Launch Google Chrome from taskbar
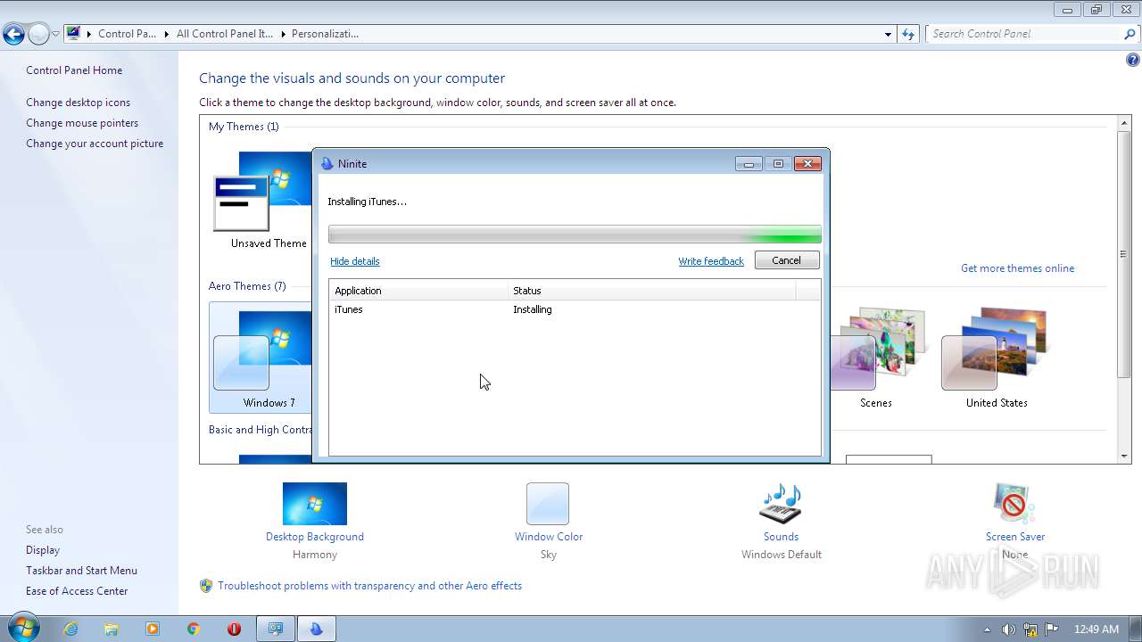 click(194, 629)
